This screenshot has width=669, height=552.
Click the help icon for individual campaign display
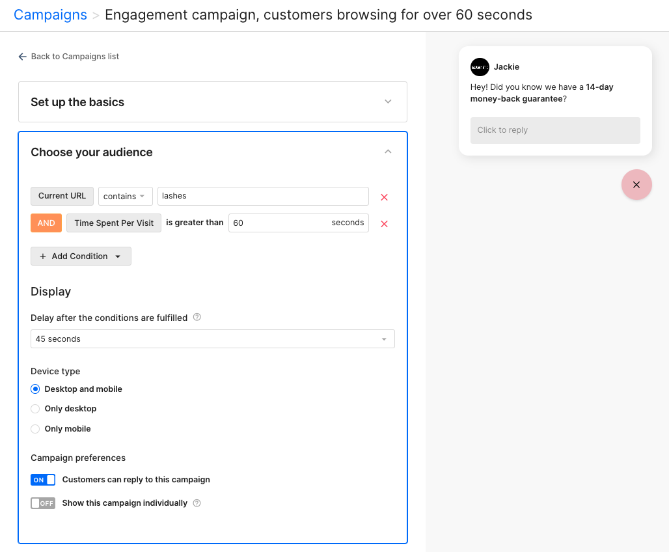197,503
